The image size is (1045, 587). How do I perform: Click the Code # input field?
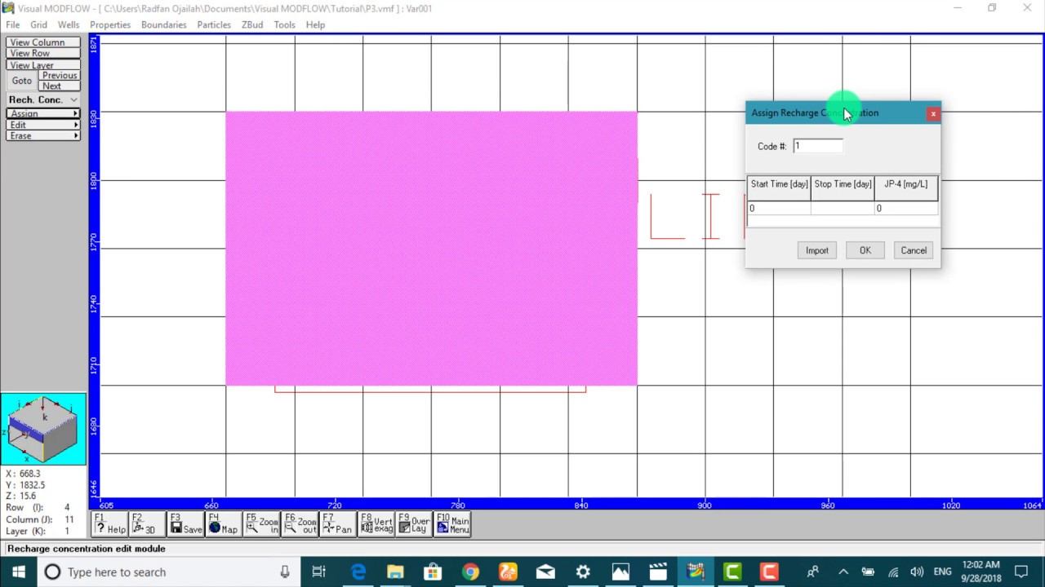tap(817, 146)
